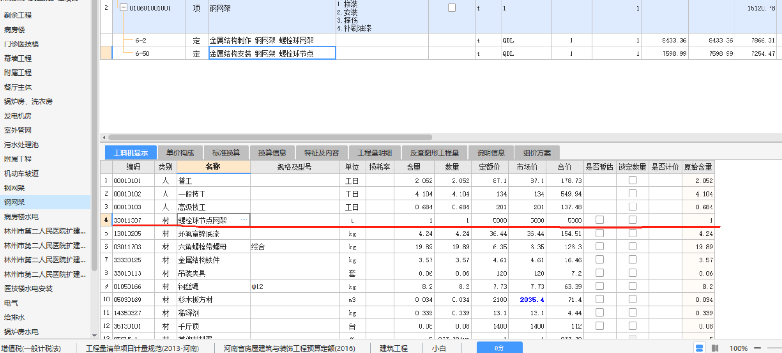Click the sidebar vertical scrollbar thumb
782x353 pixels.
pos(94,136)
